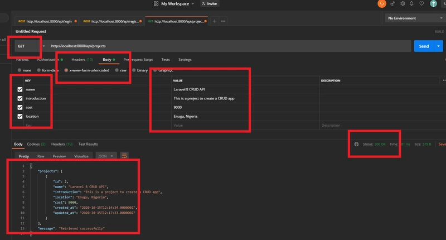Viewport: 446px width, 240px height.
Task: Open the My Workspace dropdown
Action: point(178,4)
